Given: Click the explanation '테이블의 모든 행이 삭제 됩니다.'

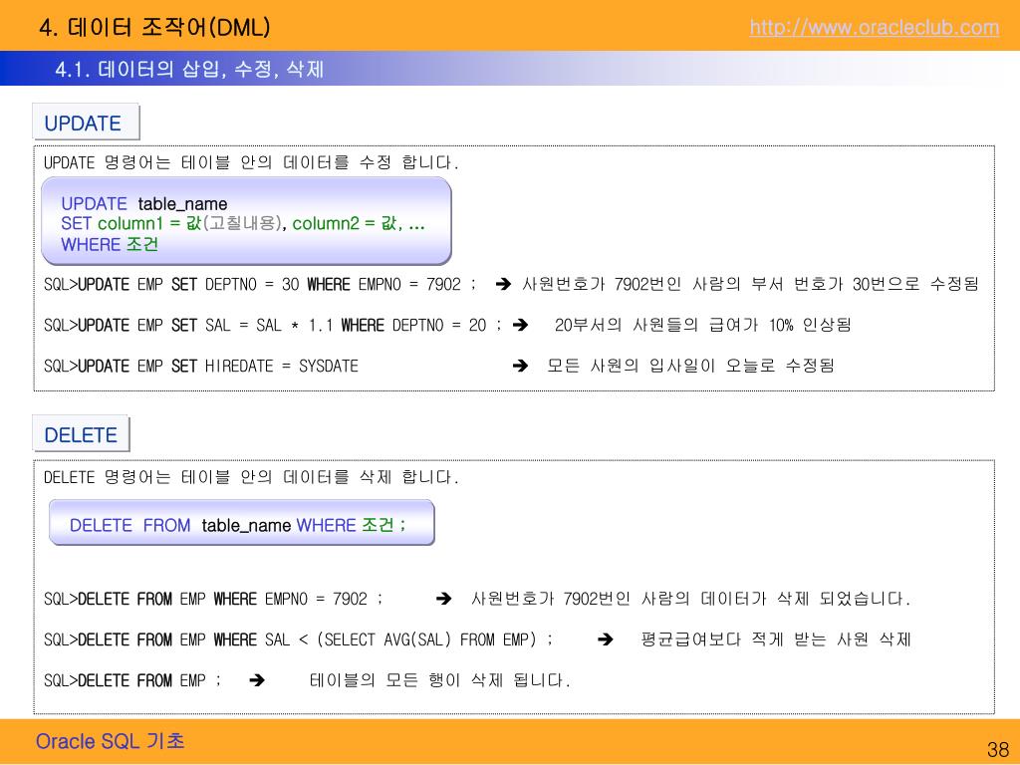Looking at the screenshot, I should coord(439,680).
